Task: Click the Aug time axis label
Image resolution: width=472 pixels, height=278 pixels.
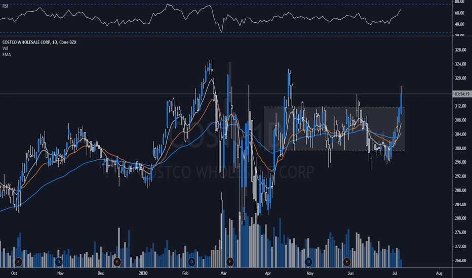Action: pyautogui.click(x=439, y=273)
